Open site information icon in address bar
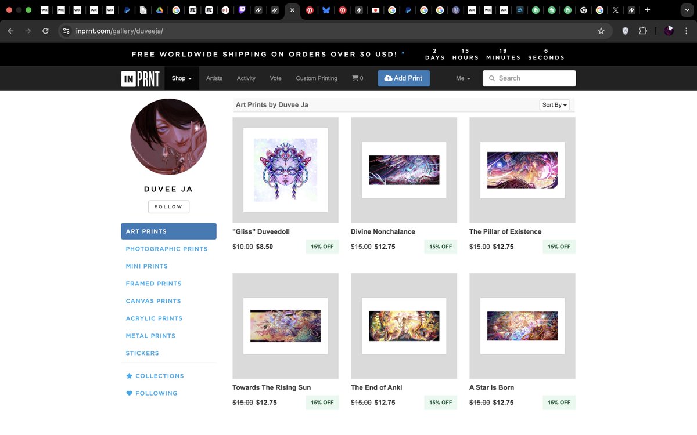The width and height of the screenshot is (697, 435). [x=66, y=31]
